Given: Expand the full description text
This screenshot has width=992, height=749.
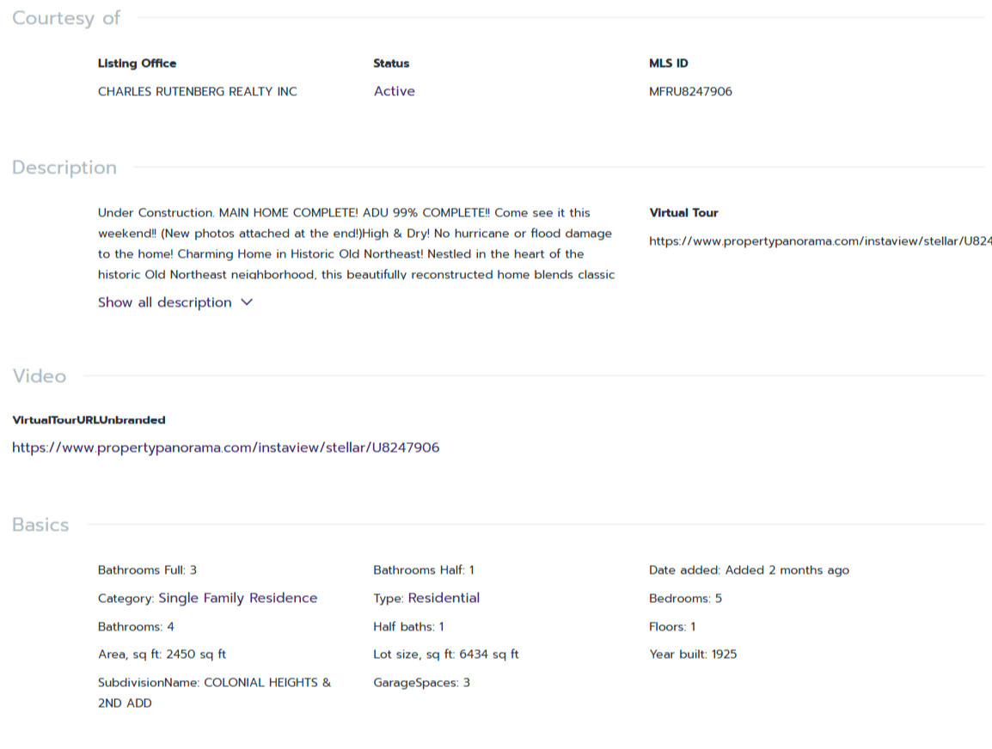Looking at the screenshot, I should (165, 302).
